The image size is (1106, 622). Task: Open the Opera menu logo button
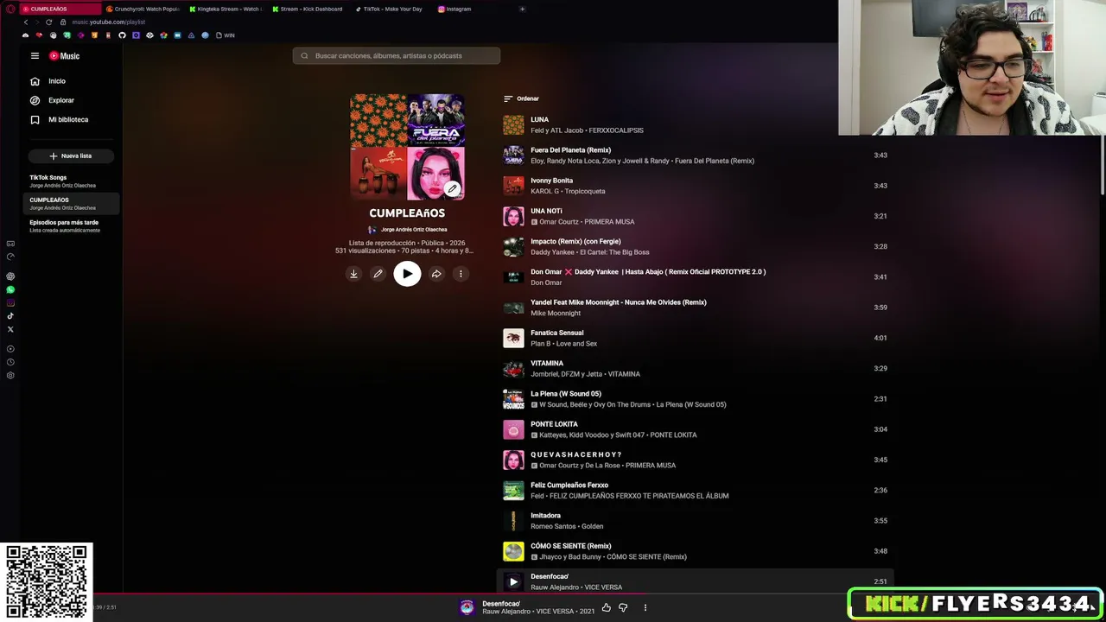[x=10, y=9]
